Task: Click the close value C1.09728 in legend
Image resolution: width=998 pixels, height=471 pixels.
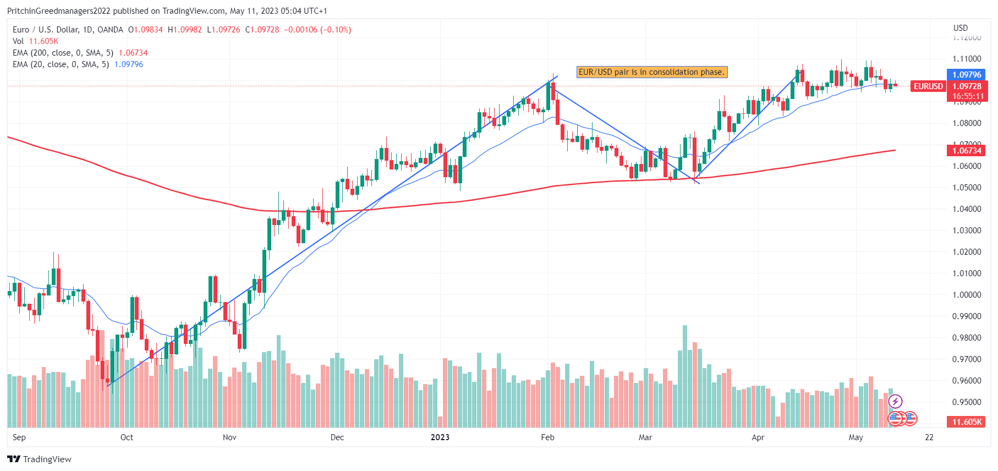Action: (x=262, y=30)
